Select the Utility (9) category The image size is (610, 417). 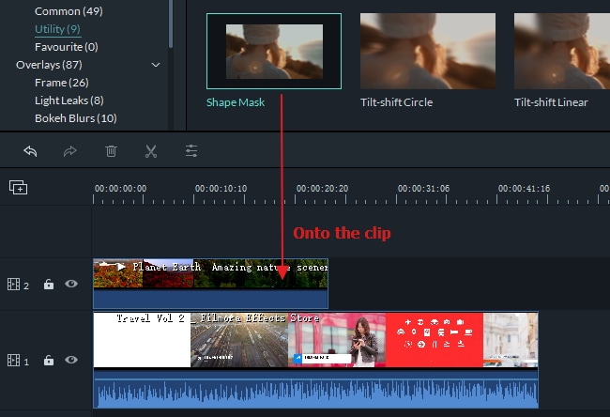(x=57, y=29)
